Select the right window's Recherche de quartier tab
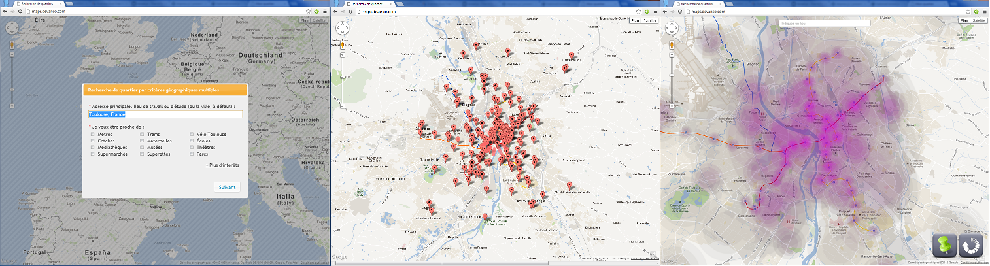 pyautogui.click(x=700, y=4)
